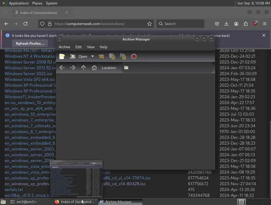The width and height of the screenshot is (271, 205).
Task: Open Windows Server 2012 R2 iso link
Action: click(x=30, y=68)
